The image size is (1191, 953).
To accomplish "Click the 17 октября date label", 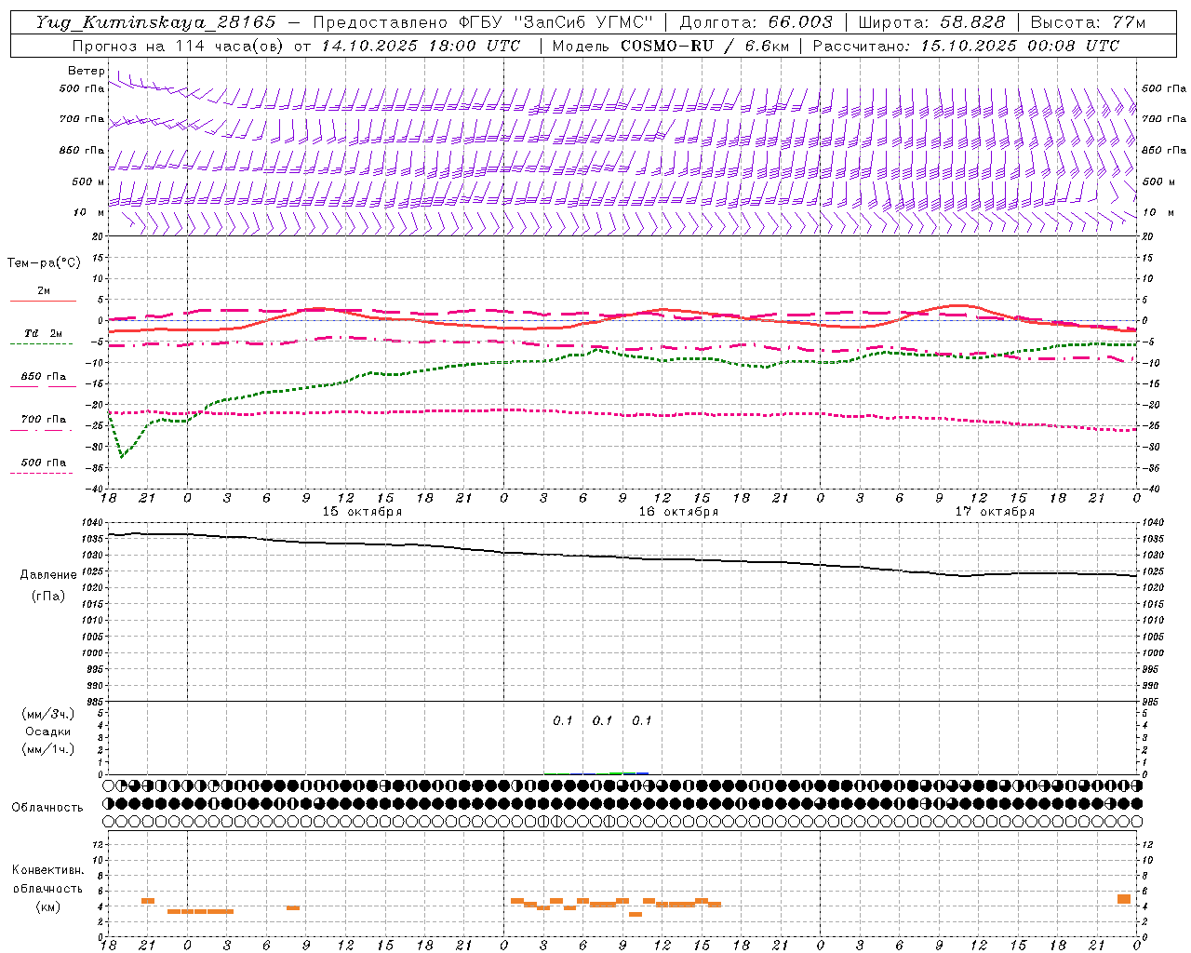I will pos(995,512).
